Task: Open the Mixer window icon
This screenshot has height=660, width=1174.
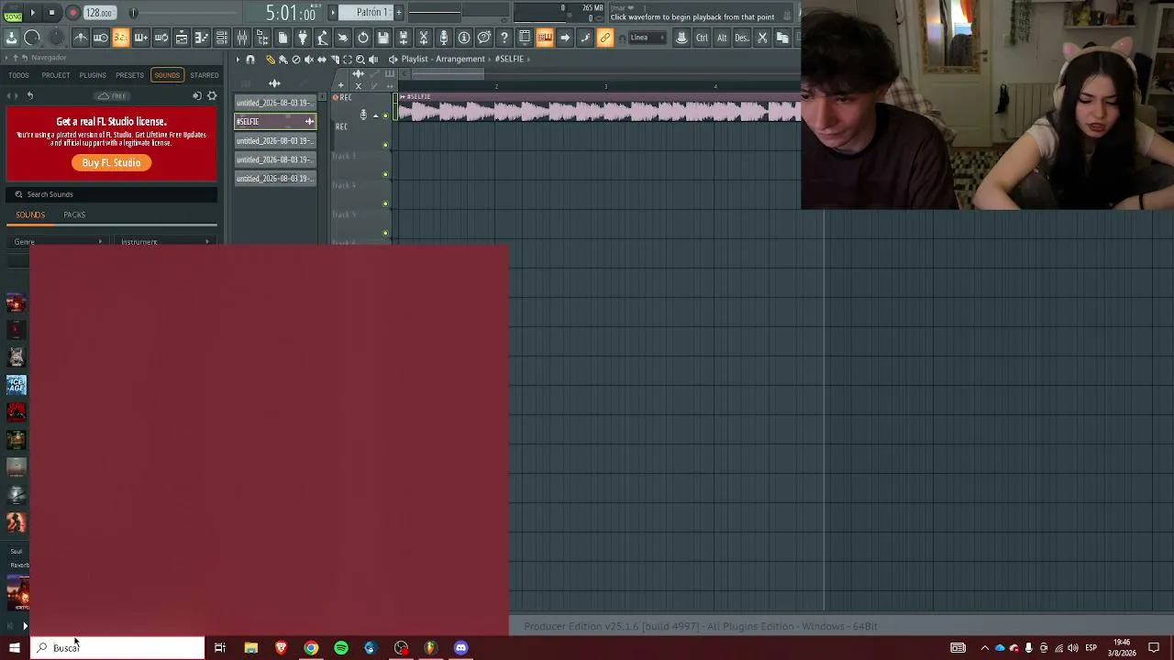Action: [242, 38]
